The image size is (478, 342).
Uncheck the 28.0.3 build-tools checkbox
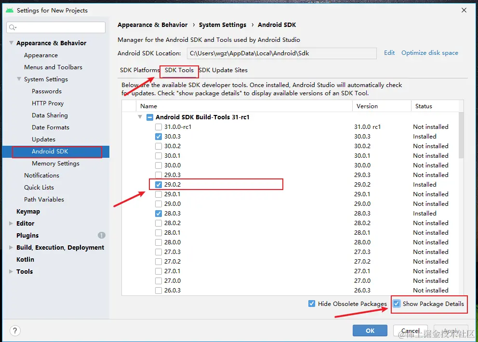159,214
